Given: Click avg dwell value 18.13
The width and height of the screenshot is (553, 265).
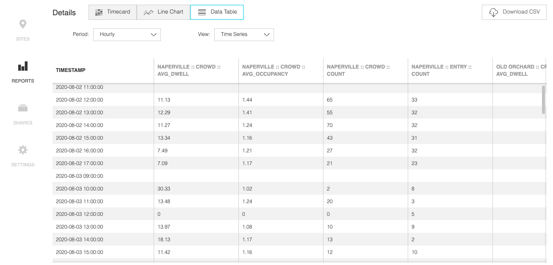Looking at the screenshot, I should point(164,240).
